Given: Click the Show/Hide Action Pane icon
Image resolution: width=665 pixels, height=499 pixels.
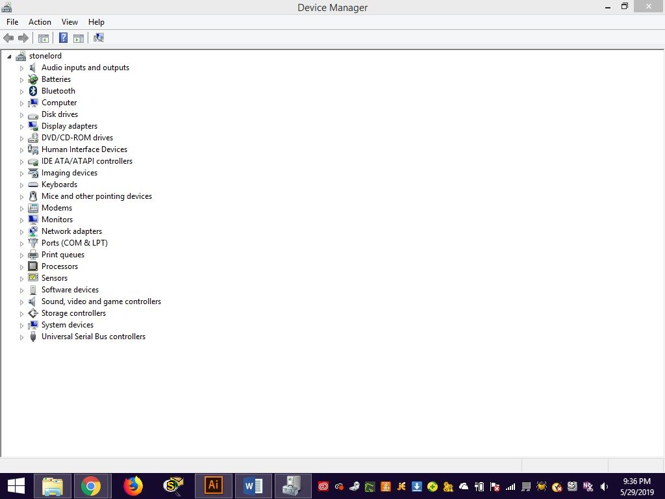Looking at the screenshot, I should [79, 38].
